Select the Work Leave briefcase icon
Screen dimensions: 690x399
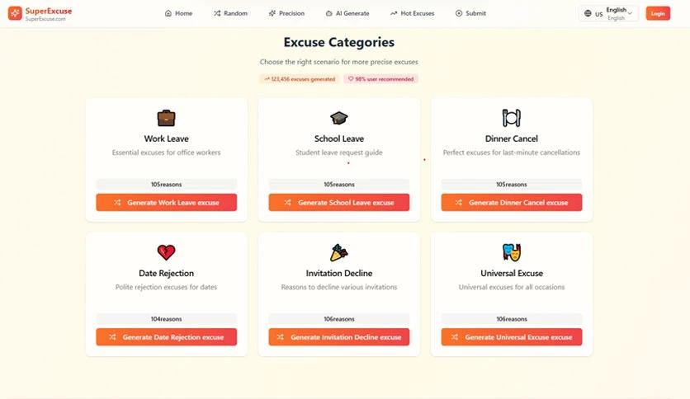coord(167,118)
